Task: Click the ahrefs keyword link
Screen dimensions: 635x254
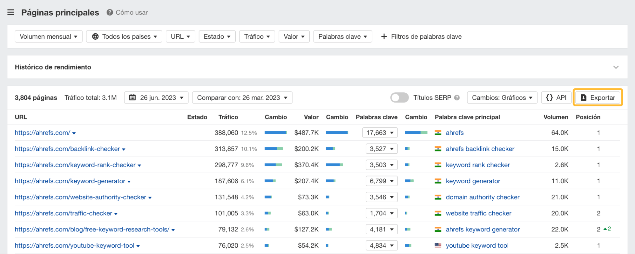Action: coord(455,133)
